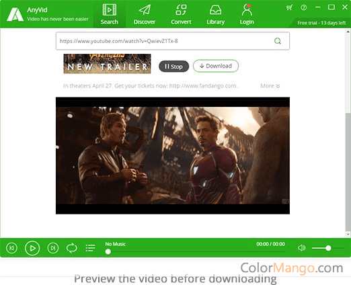Viewport: 351px width, 285px height.
Task: Open the playlist icon
Action: pos(90,248)
